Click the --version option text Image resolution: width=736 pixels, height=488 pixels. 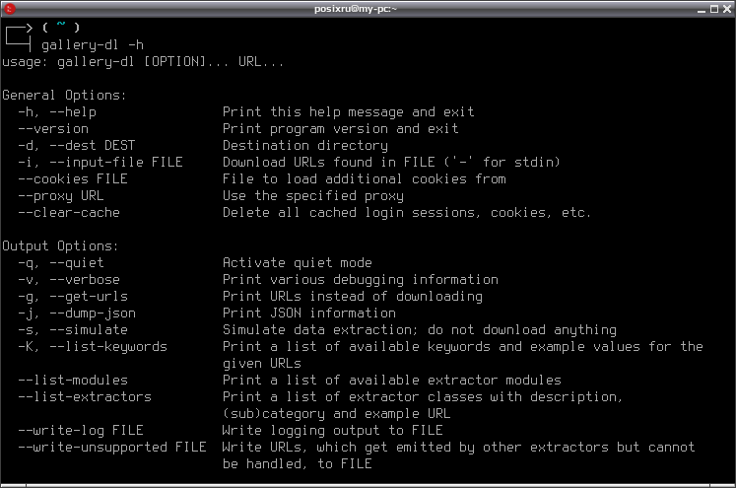coord(53,129)
